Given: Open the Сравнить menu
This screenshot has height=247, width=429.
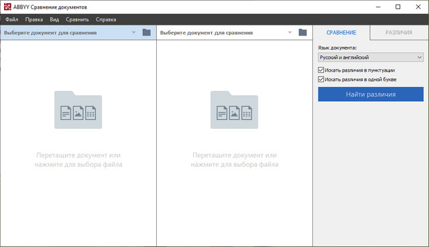Looking at the screenshot, I should pyautogui.click(x=77, y=19).
